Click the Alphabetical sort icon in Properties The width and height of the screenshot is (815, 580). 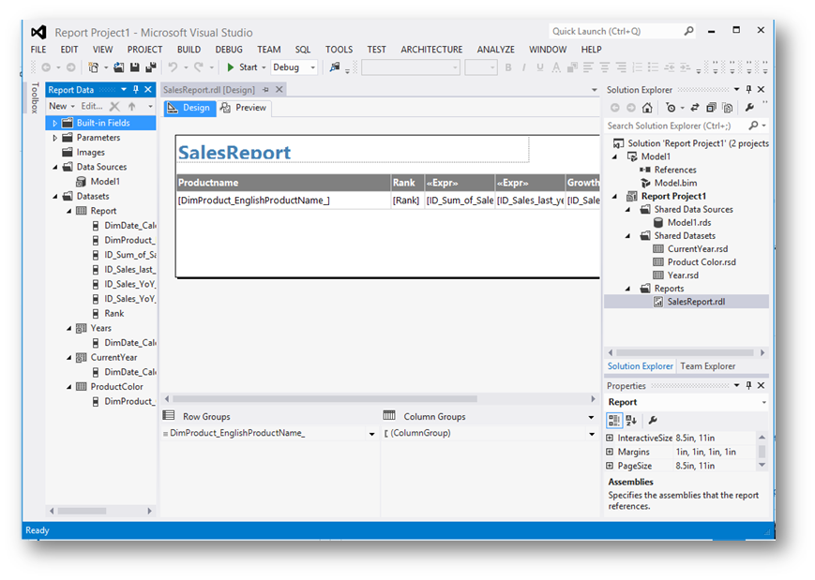[631, 420]
